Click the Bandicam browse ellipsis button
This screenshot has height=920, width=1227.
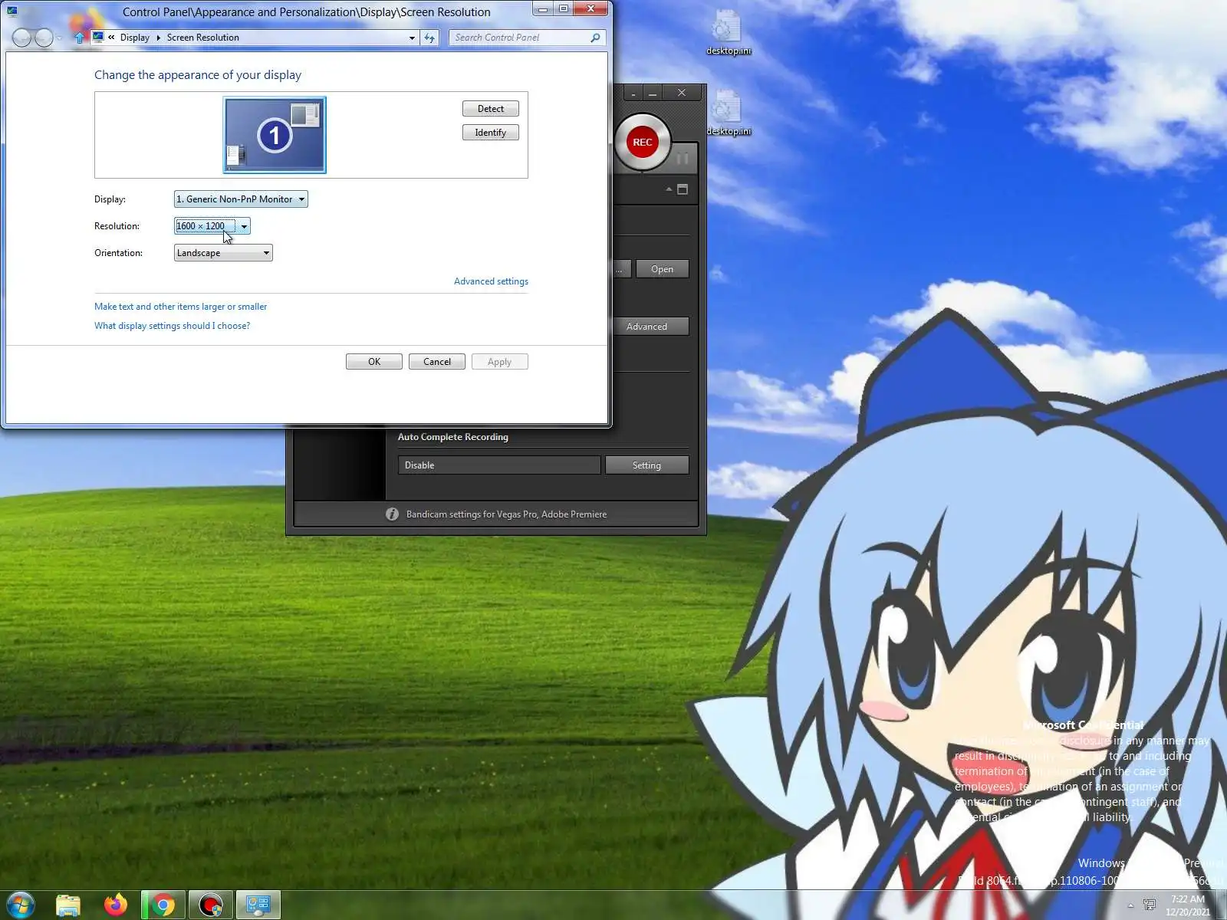tap(622, 269)
